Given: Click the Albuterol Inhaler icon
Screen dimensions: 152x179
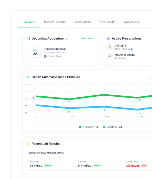Looking at the screenshot, I should point(110,56).
